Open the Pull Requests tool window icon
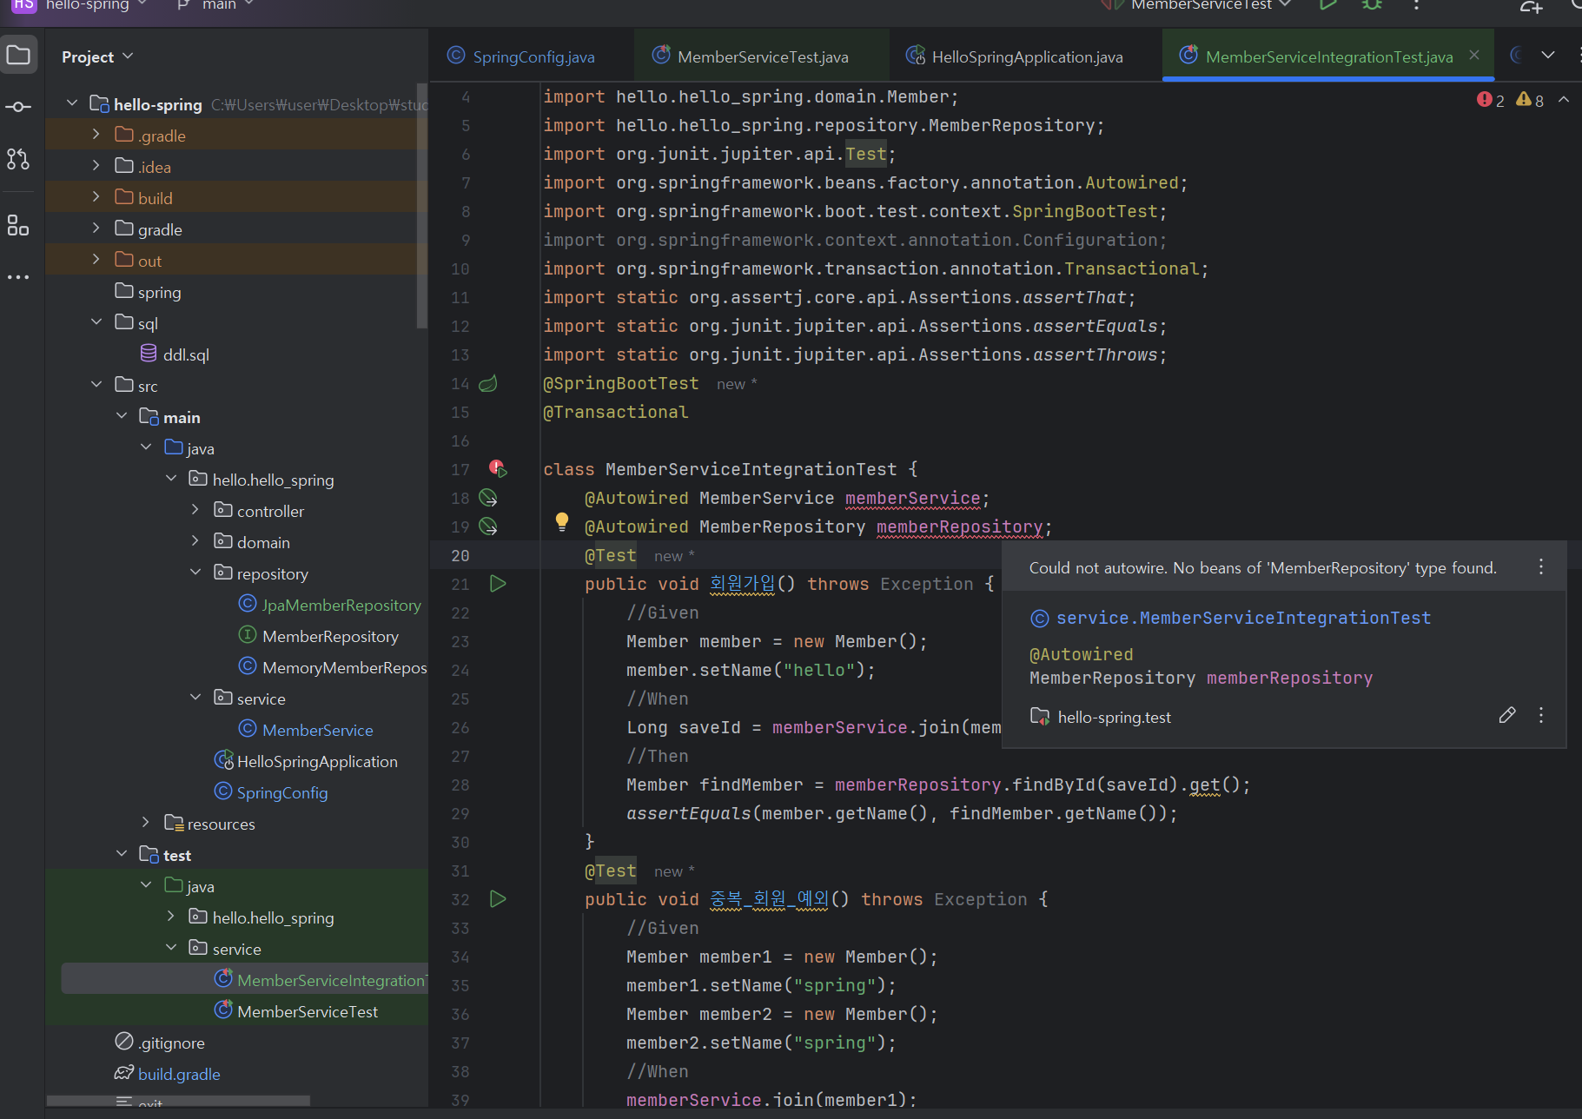 [x=18, y=159]
